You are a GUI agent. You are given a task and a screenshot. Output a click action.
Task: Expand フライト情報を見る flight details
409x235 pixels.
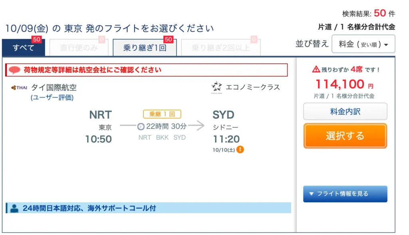[345, 194]
